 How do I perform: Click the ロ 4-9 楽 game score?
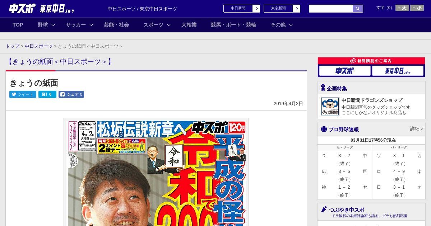coord(399,171)
